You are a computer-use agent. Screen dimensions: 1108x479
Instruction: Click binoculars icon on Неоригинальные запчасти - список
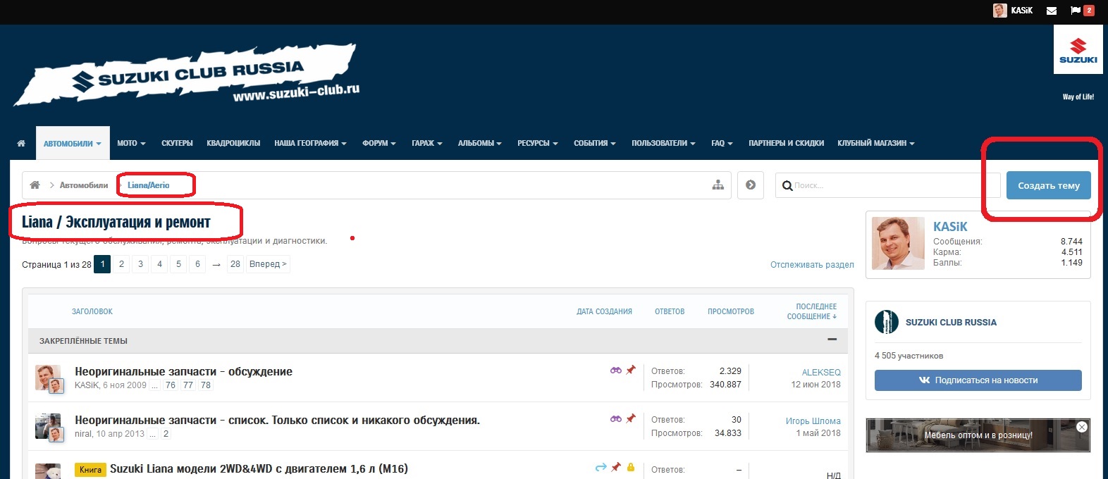click(x=616, y=418)
